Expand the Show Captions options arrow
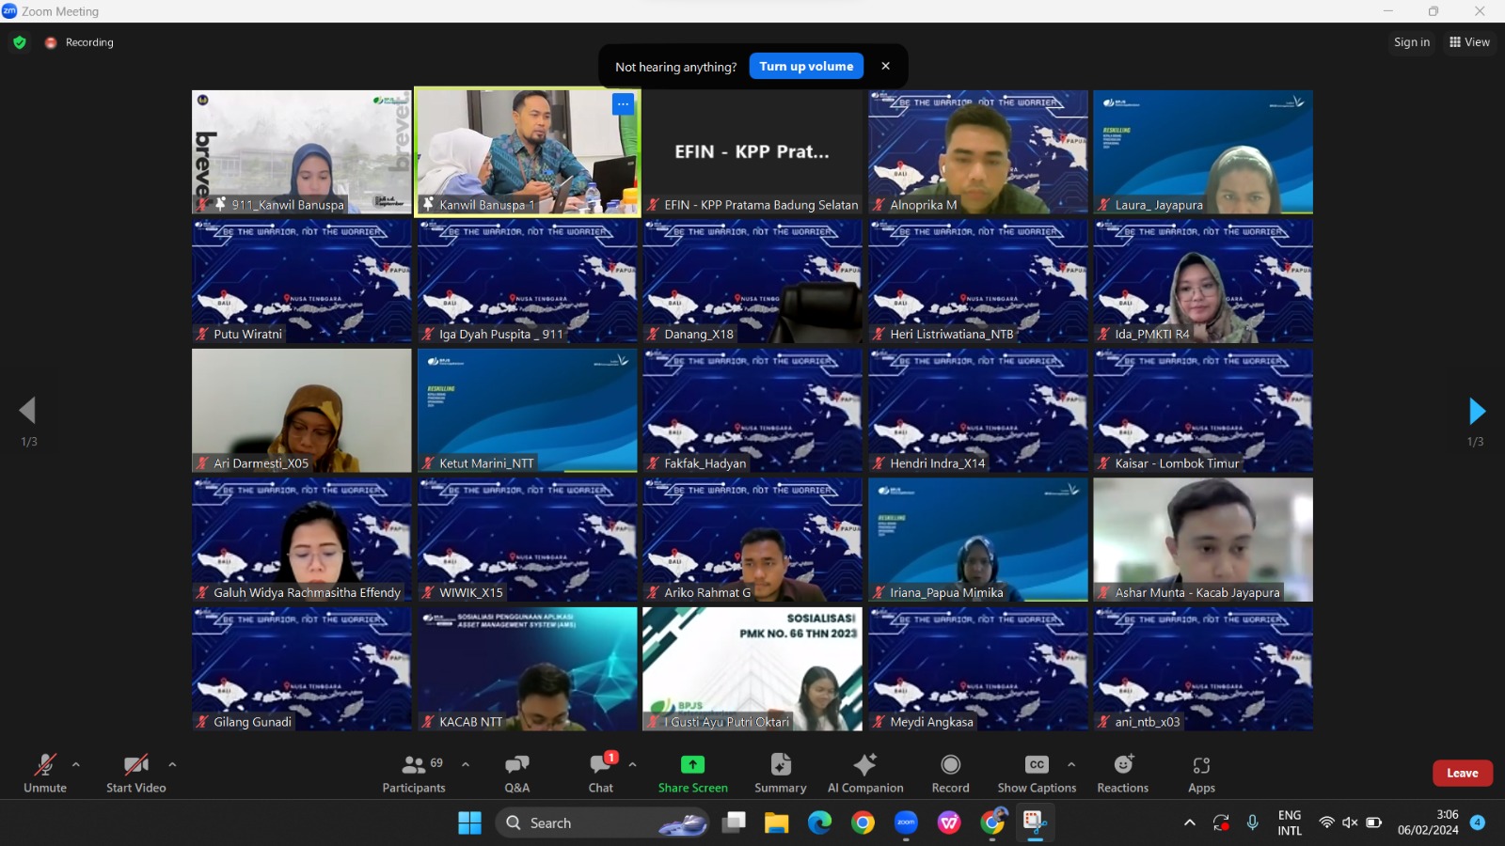The image size is (1505, 846). [1071, 764]
